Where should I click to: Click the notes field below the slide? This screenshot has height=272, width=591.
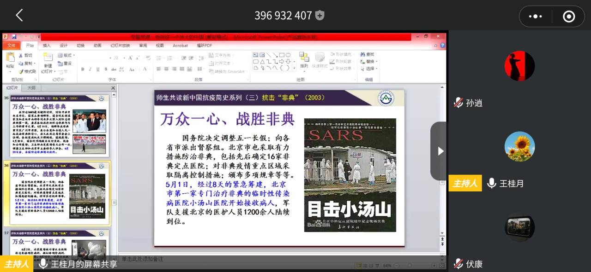(277, 259)
